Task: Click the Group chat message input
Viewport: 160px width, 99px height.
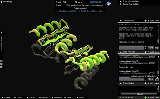Action: coord(131,48)
